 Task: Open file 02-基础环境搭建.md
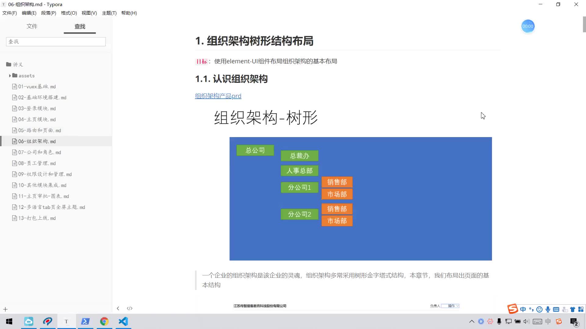pos(39,97)
